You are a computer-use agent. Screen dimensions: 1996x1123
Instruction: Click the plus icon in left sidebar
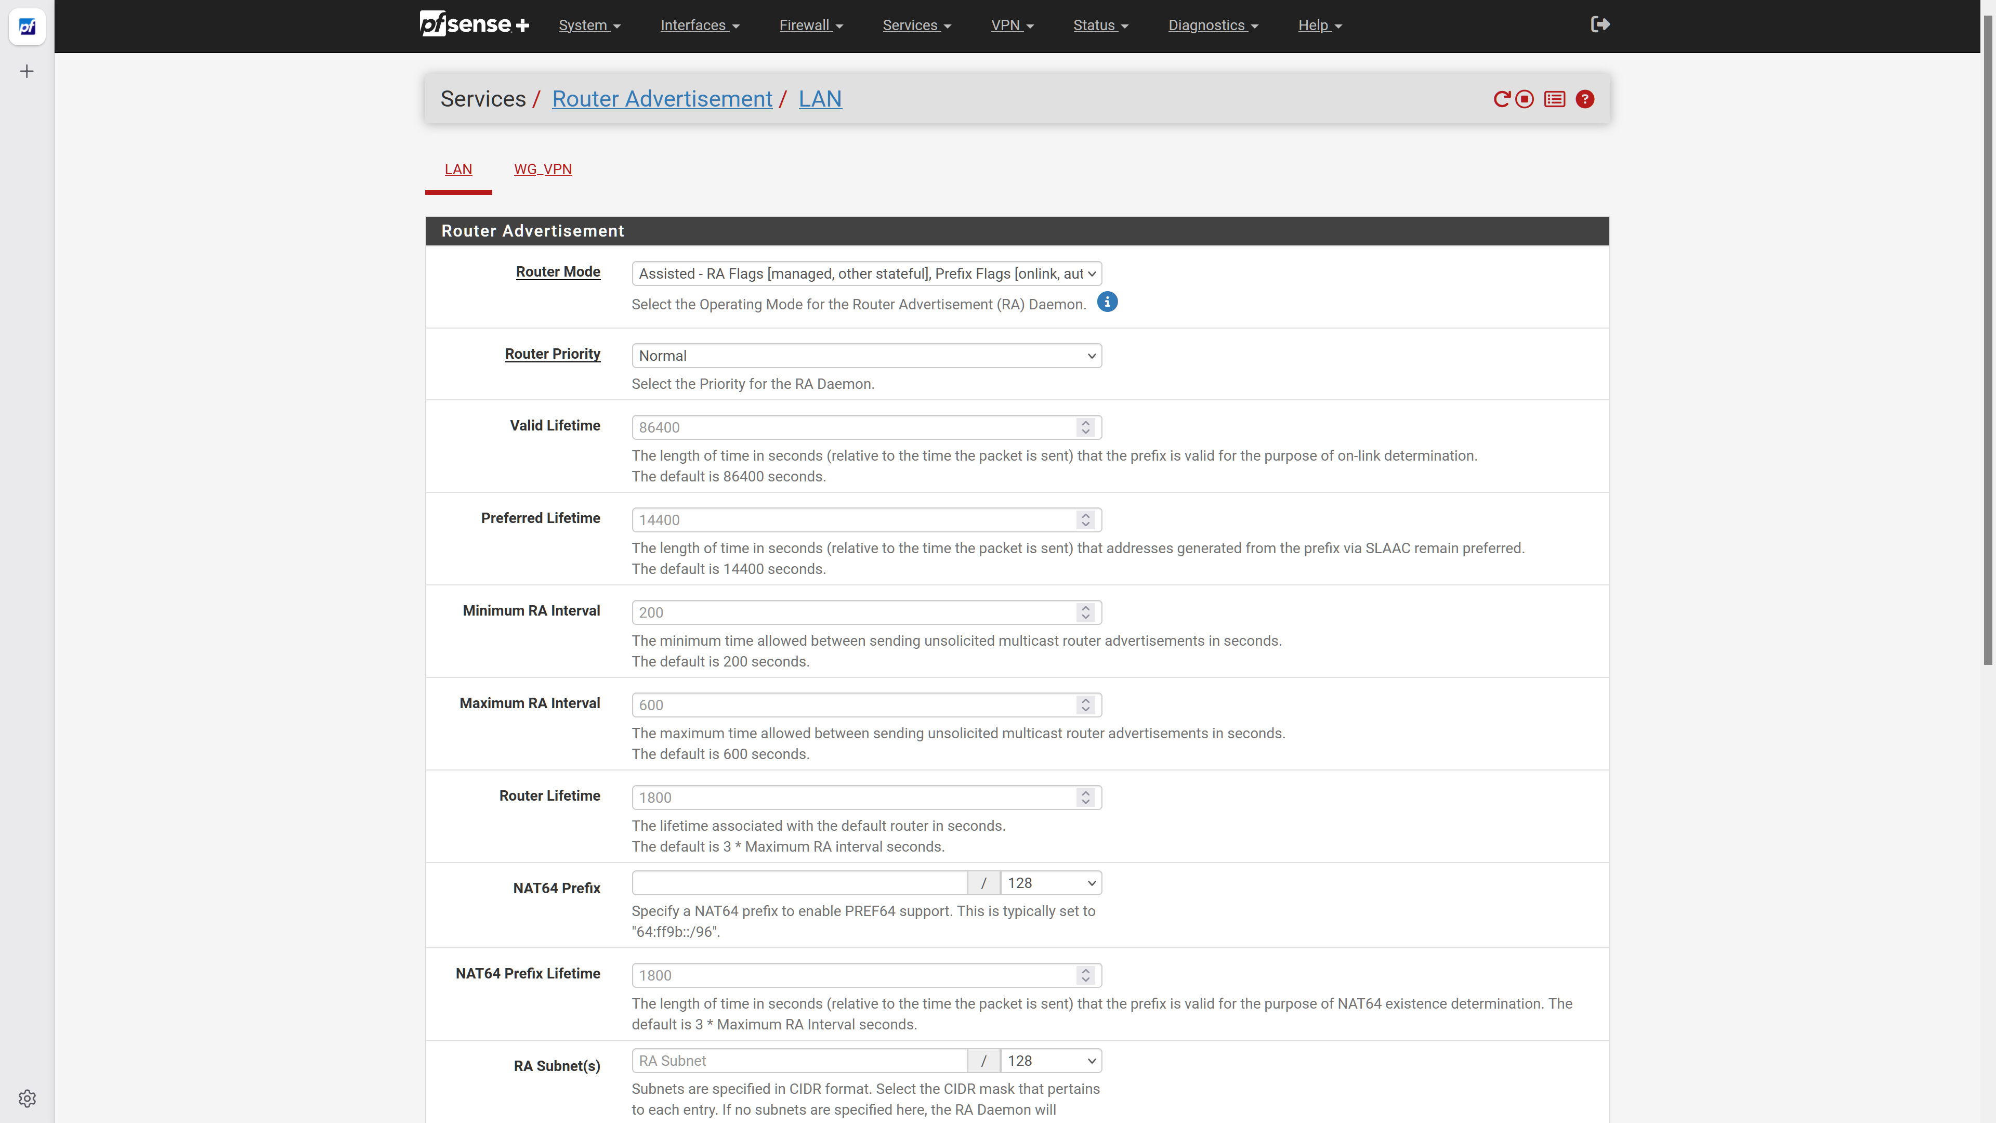27,71
